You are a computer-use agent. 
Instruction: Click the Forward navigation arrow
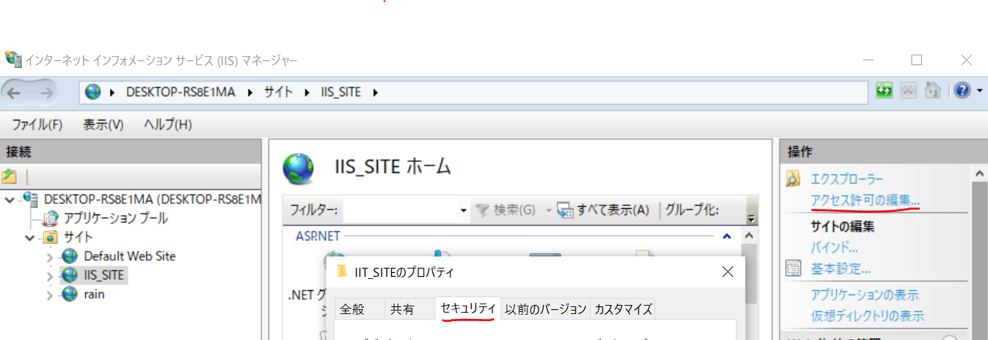pos(47,93)
